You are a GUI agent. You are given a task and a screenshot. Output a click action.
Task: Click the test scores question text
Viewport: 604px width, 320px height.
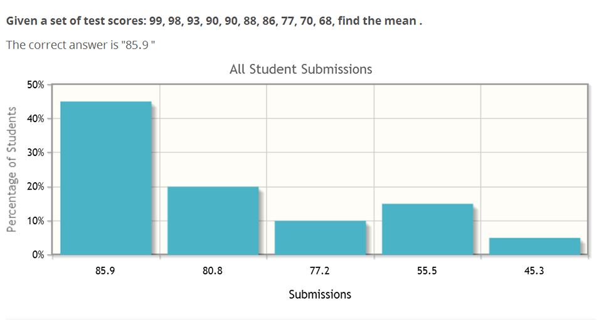coord(214,21)
